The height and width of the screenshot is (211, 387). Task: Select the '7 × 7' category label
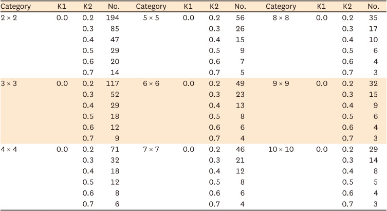150,149
